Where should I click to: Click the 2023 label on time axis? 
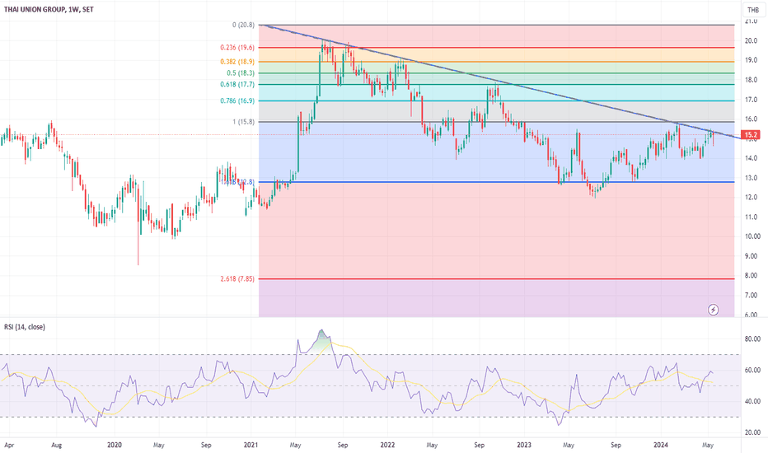pyautogui.click(x=524, y=445)
